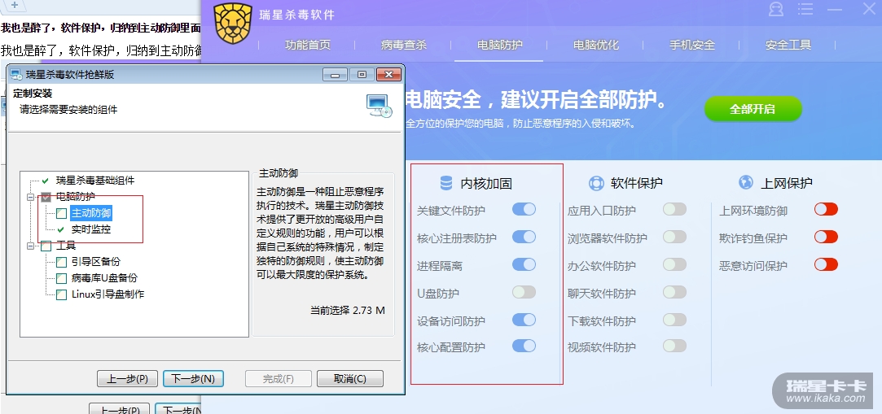Click the Rising lion shield logo
This screenshot has width=882, height=414.
point(234,24)
